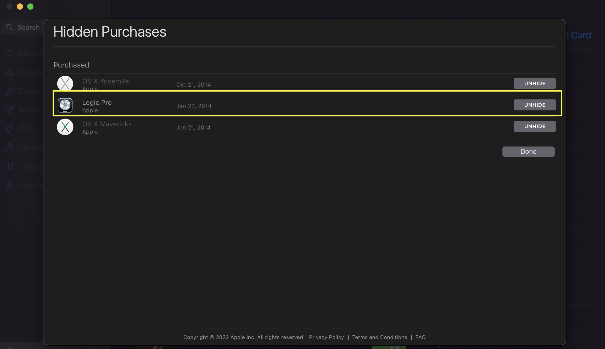Open the FAQ link
This screenshot has width=605, height=349.
[420, 337]
